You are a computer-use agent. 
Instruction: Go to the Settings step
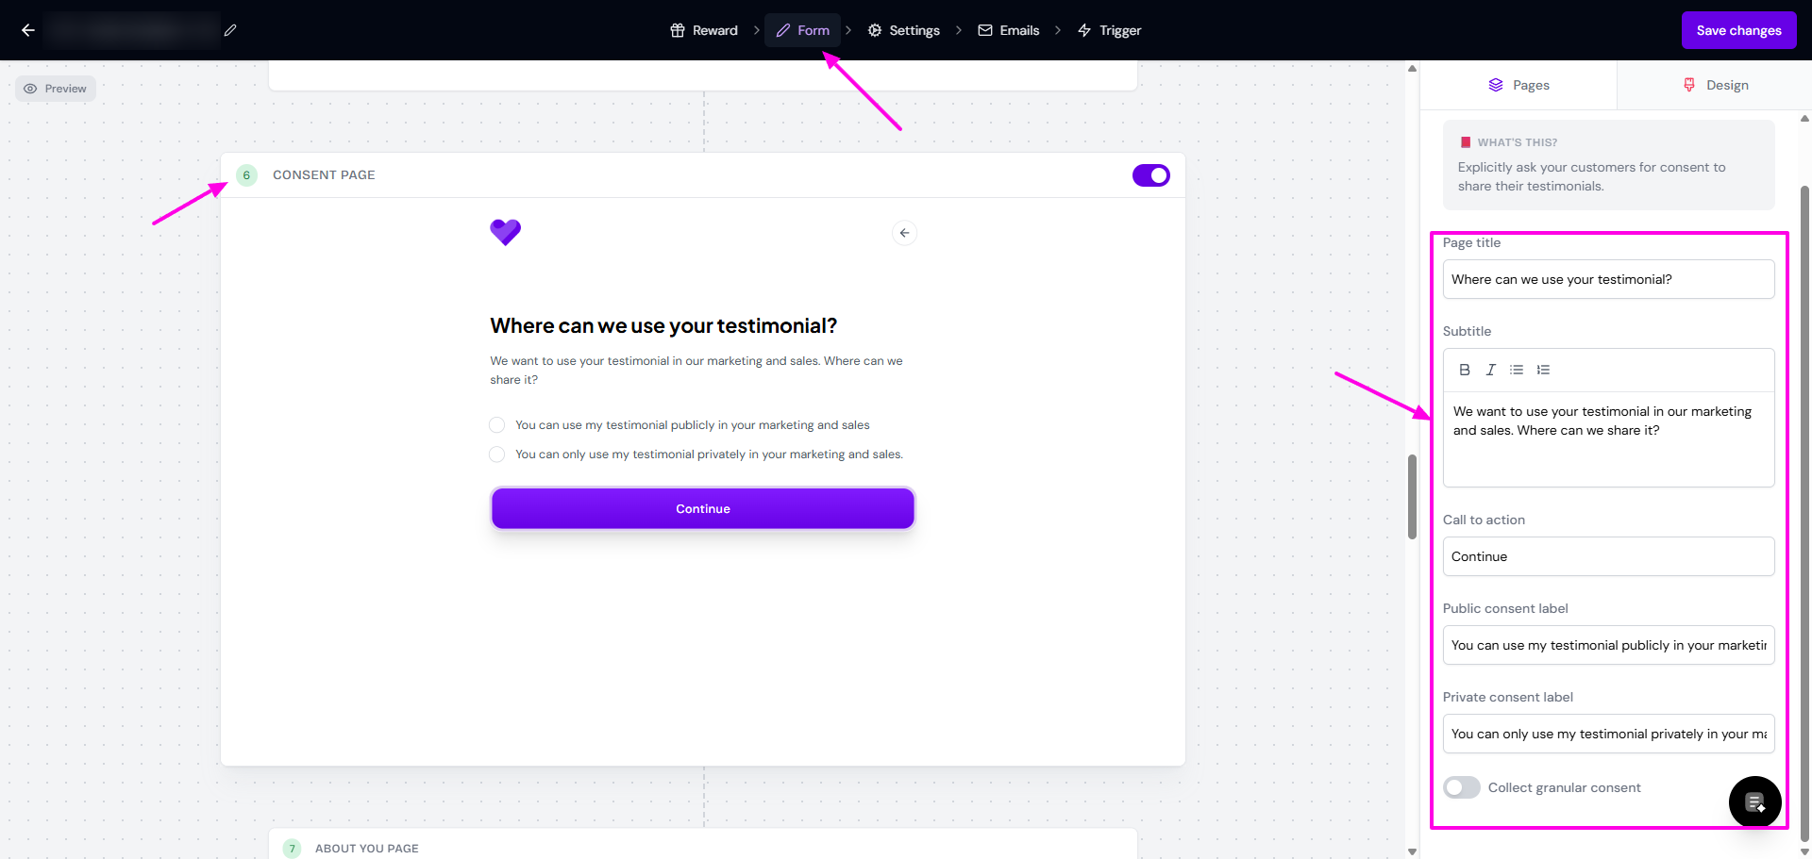click(903, 30)
